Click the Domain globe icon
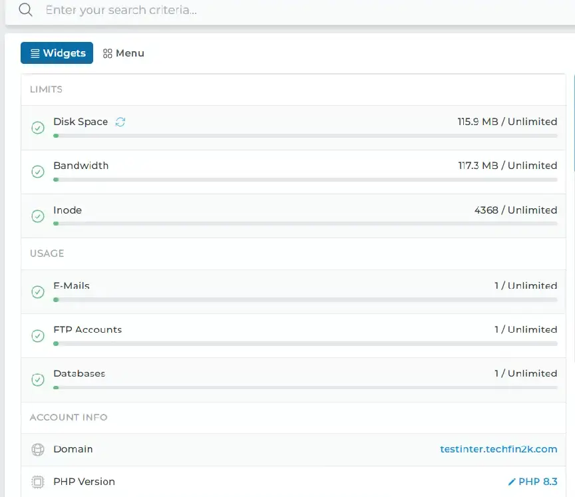The image size is (575, 497). coord(38,449)
